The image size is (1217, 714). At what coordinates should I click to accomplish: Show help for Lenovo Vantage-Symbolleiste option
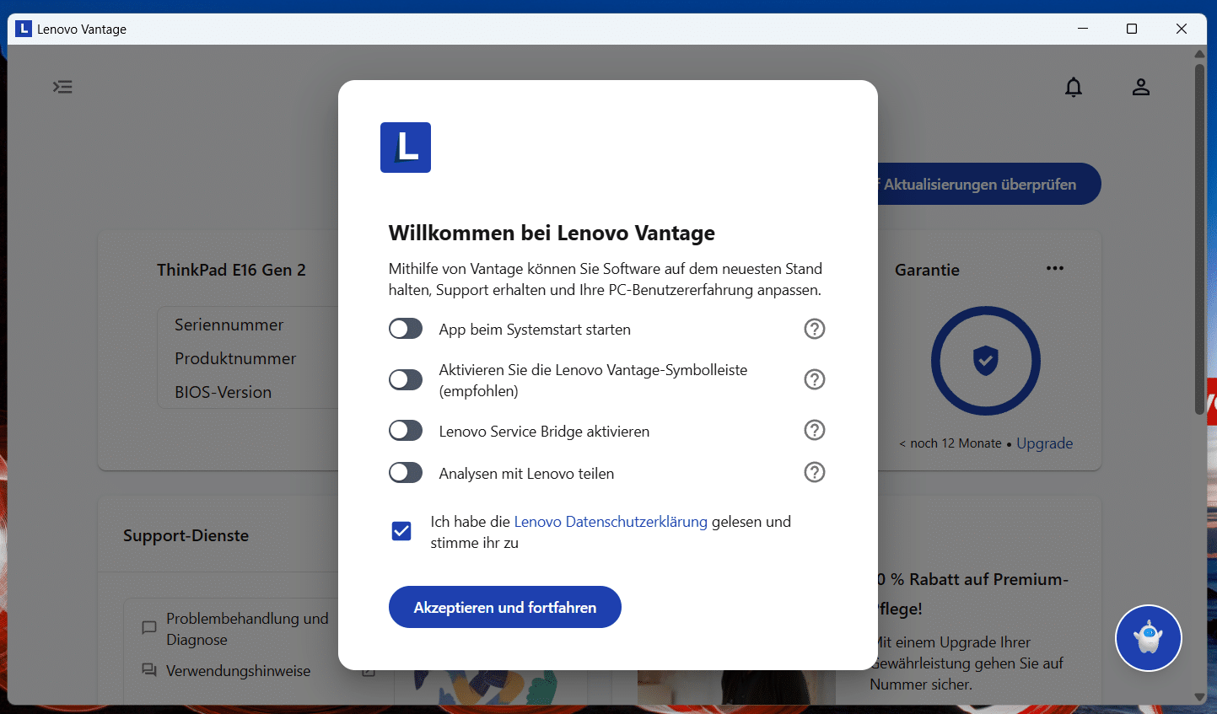[814, 379]
